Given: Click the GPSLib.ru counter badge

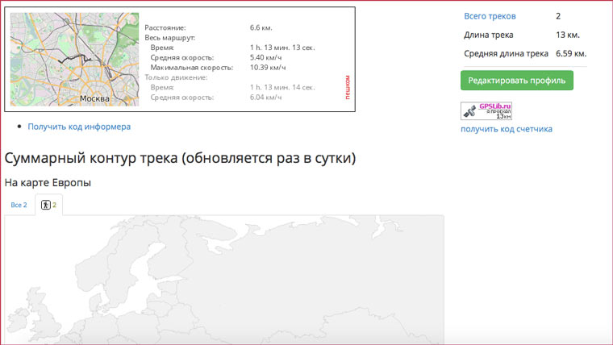Looking at the screenshot, I should 486,111.
